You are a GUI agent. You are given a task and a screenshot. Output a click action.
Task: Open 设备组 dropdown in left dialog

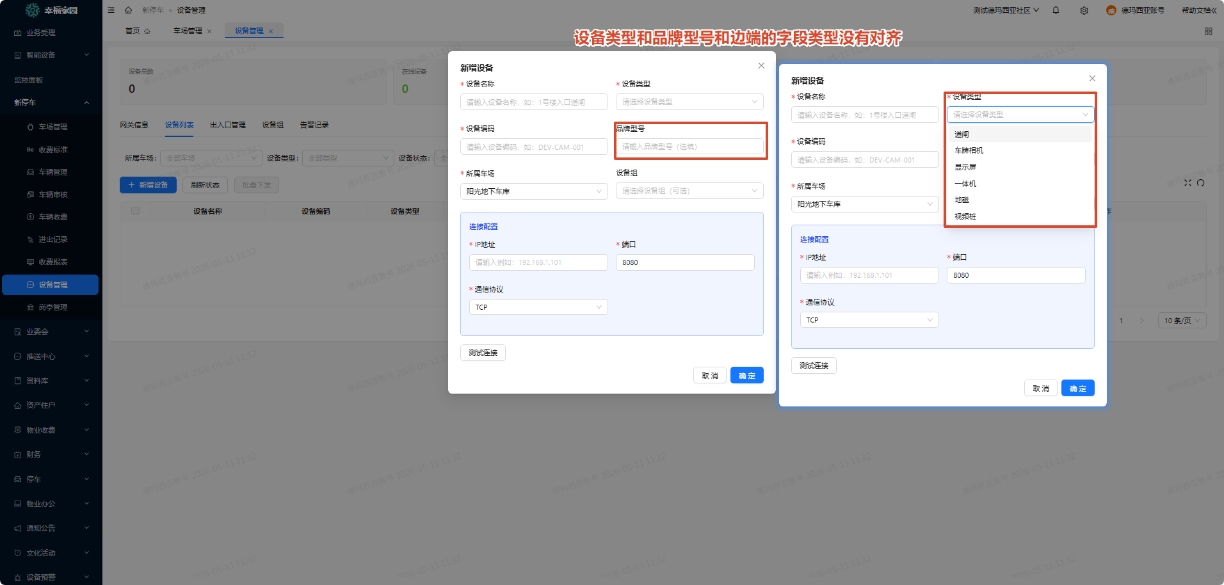coord(689,191)
